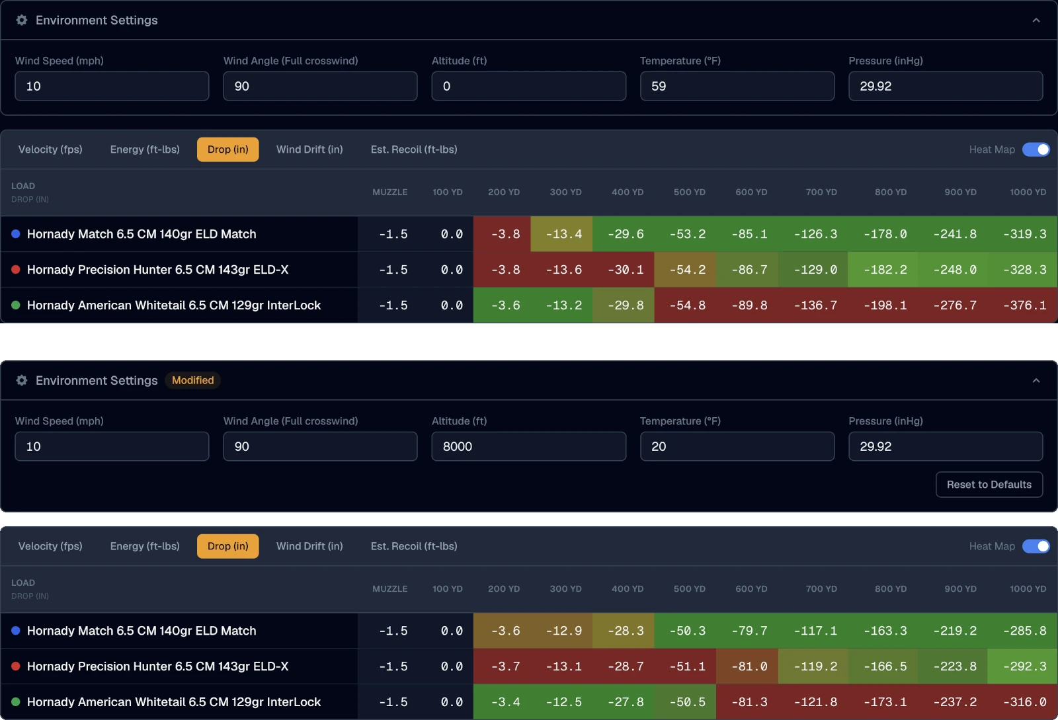
Task: Open Energy (ft-lbs) tab in upper table
Action: pyautogui.click(x=145, y=149)
